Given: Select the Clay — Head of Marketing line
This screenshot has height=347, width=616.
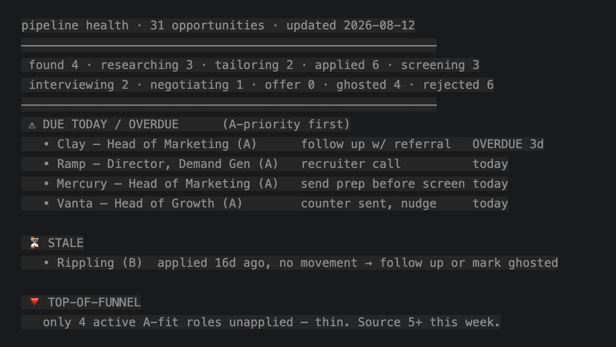Looking at the screenshot, I should click(x=157, y=144).
